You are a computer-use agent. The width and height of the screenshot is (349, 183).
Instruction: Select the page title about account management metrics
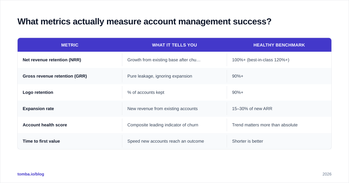pos(144,21)
